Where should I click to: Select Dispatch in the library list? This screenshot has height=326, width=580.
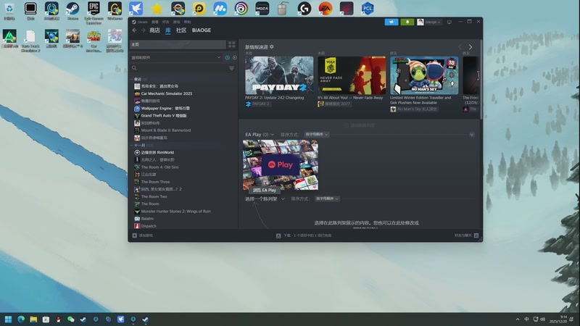[x=149, y=226]
